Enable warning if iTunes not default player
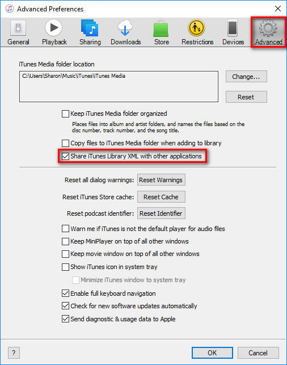The image size is (287, 365). click(x=65, y=229)
